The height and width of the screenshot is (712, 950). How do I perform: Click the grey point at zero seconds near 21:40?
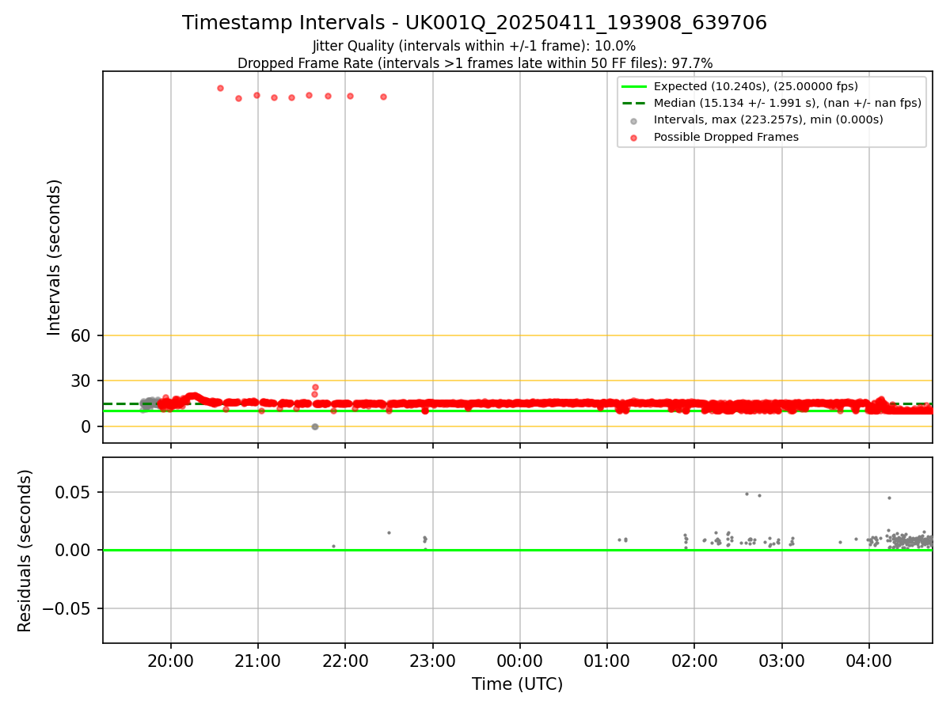pos(314,426)
